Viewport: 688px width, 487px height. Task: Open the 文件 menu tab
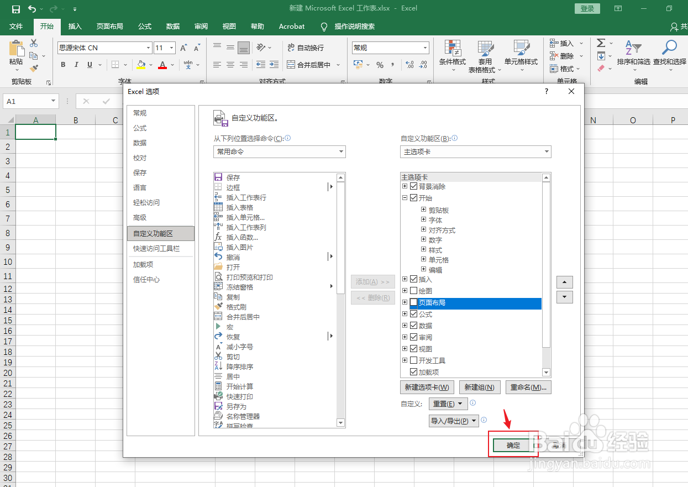tap(16, 26)
